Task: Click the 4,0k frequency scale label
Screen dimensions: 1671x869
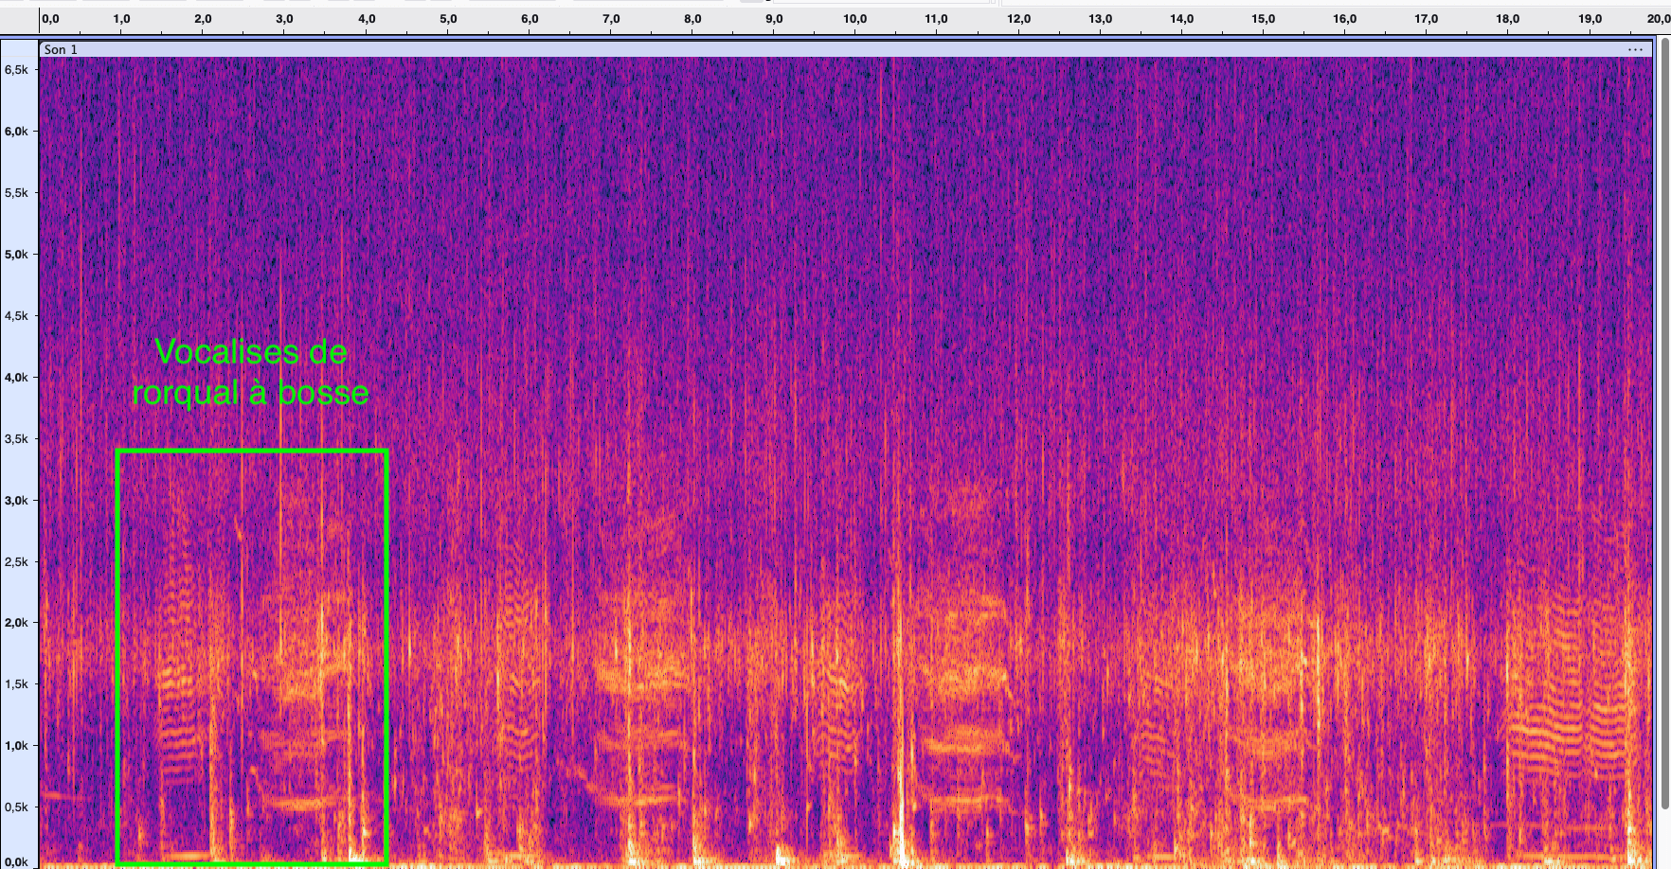Action: click(16, 378)
